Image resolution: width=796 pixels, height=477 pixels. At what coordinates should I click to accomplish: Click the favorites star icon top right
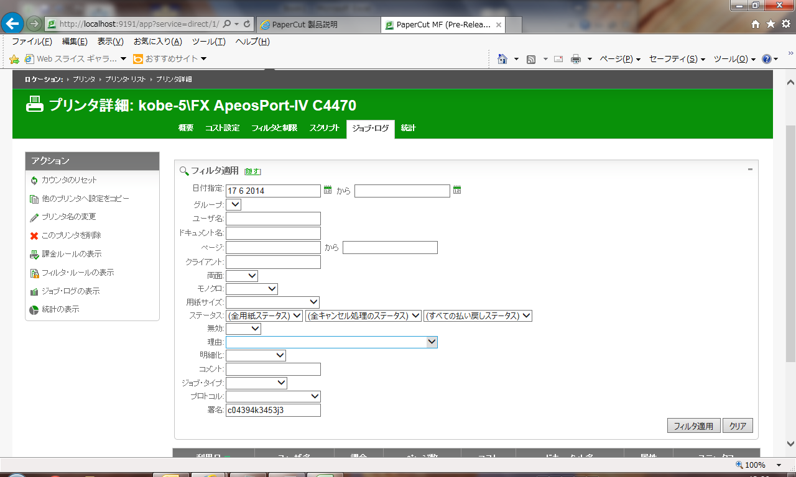click(771, 24)
